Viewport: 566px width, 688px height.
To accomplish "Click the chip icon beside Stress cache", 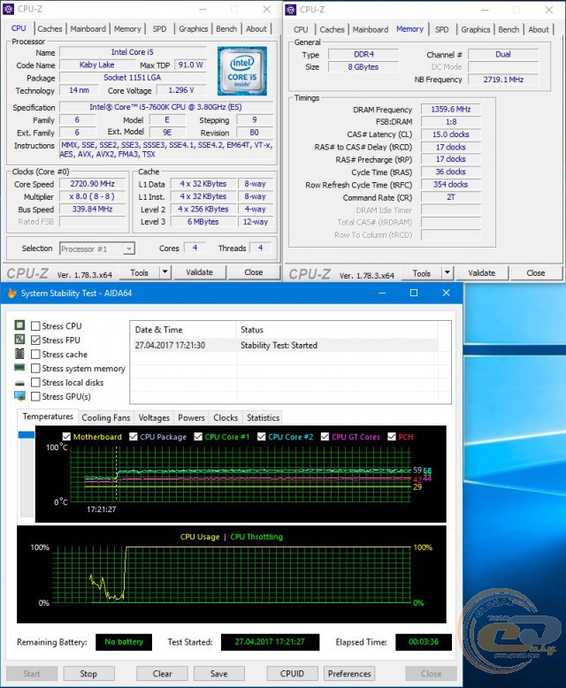I will click(x=19, y=354).
